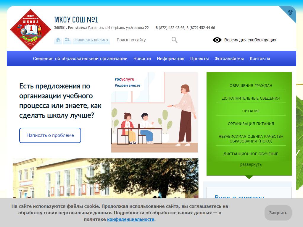Click the eye icon for accessibility version
The height and width of the screenshot is (227, 303).
217,40
